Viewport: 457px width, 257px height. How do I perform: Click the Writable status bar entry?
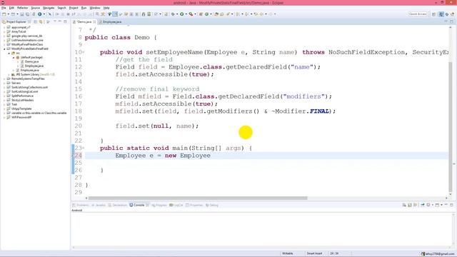tap(287, 253)
